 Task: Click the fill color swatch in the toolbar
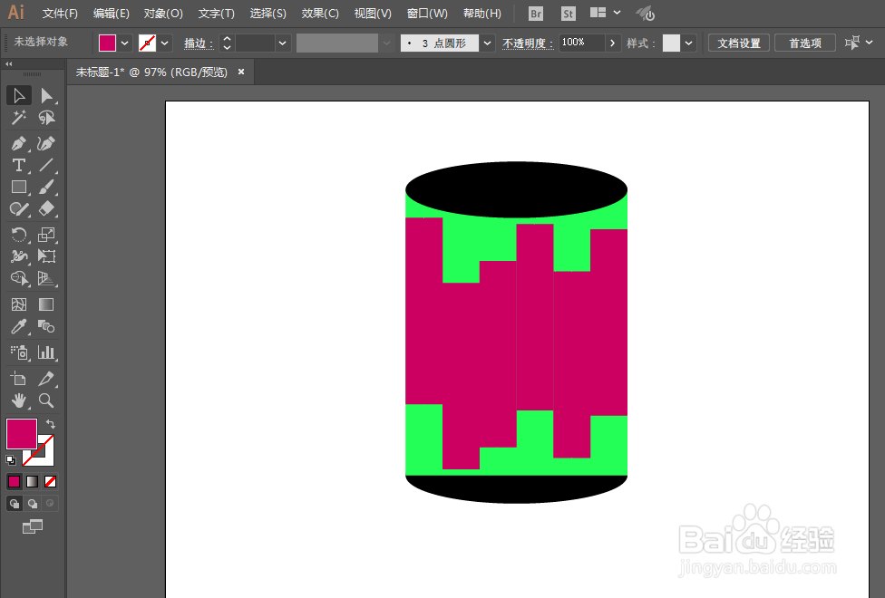(22, 434)
